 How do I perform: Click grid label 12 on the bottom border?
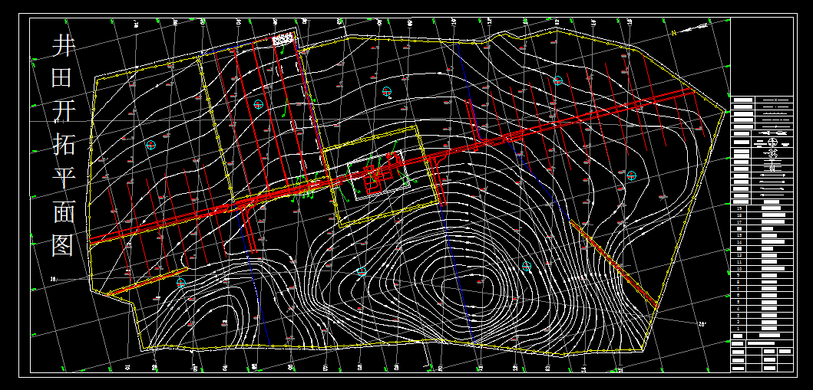tap(515, 367)
